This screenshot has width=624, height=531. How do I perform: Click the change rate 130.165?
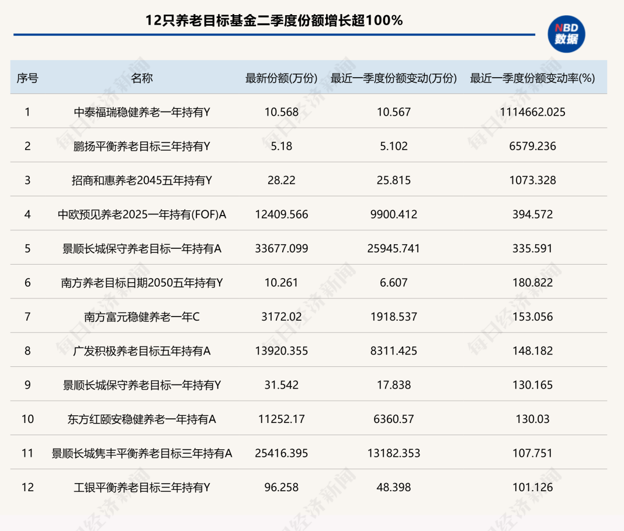point(532,386)
